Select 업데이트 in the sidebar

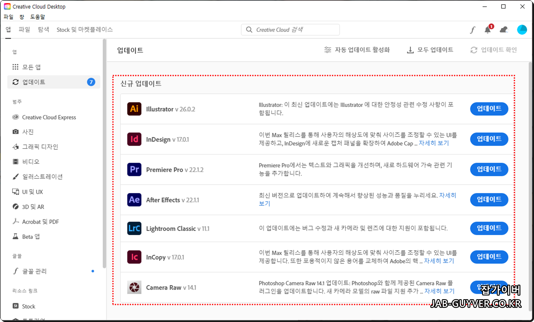point(53,82)
